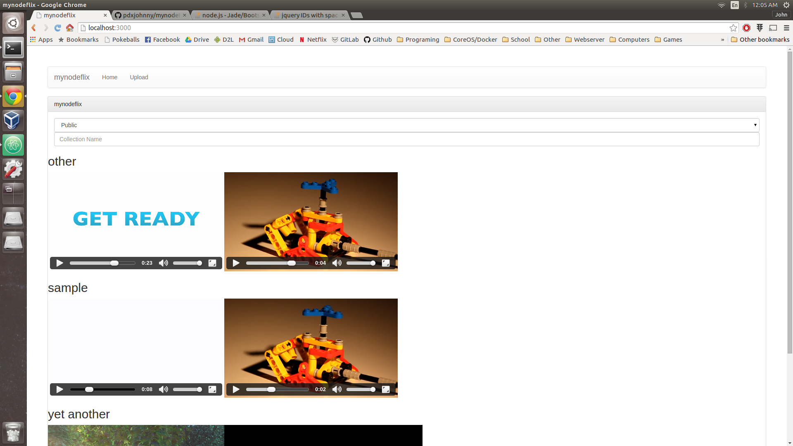Mute the 0:08 sample video
Viewport: 793px width, 446px height.
(x=164, y=389)
